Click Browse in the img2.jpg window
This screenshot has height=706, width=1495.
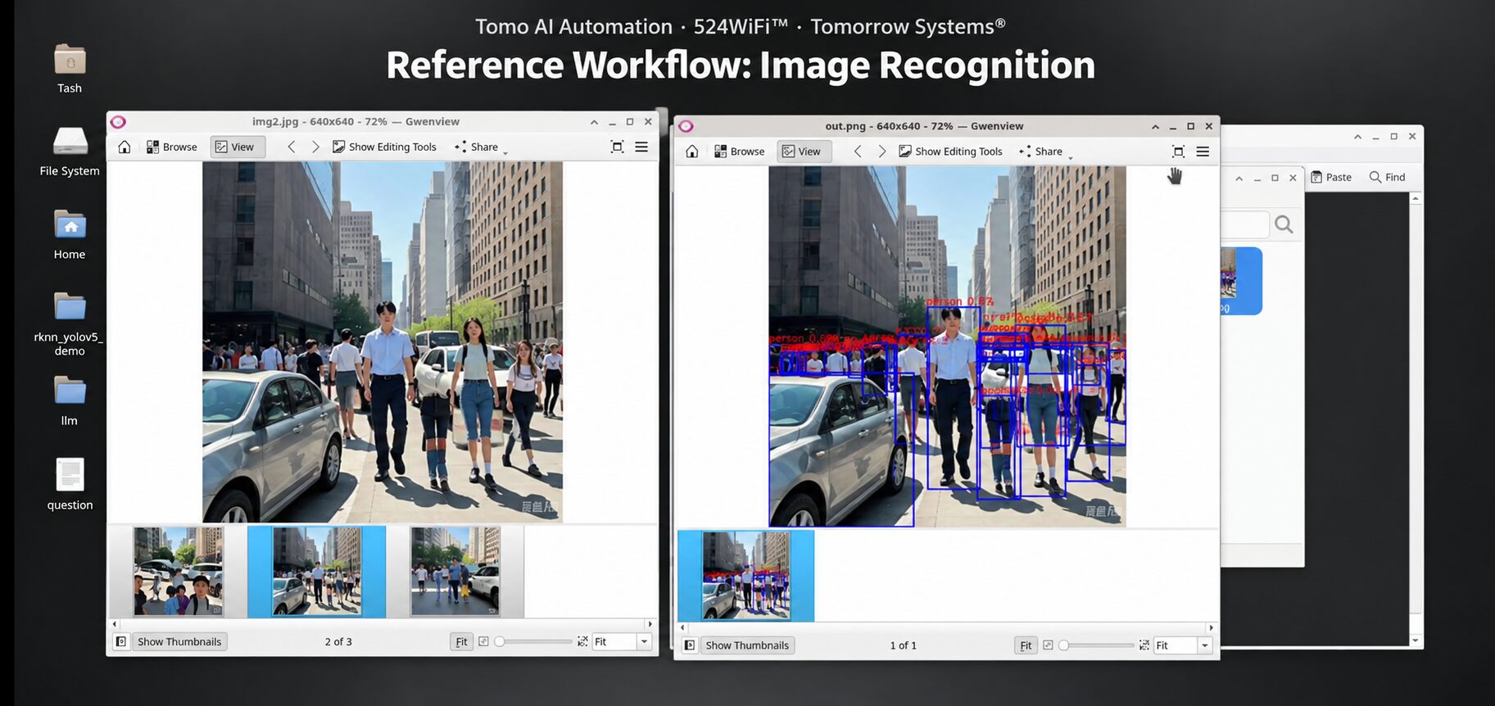(x=172, y=147)
